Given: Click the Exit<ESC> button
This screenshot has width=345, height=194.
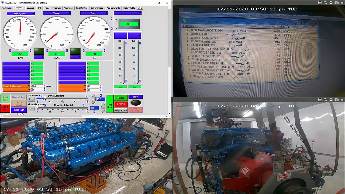Looking at the screenshot, I should [x=136, y=110].
